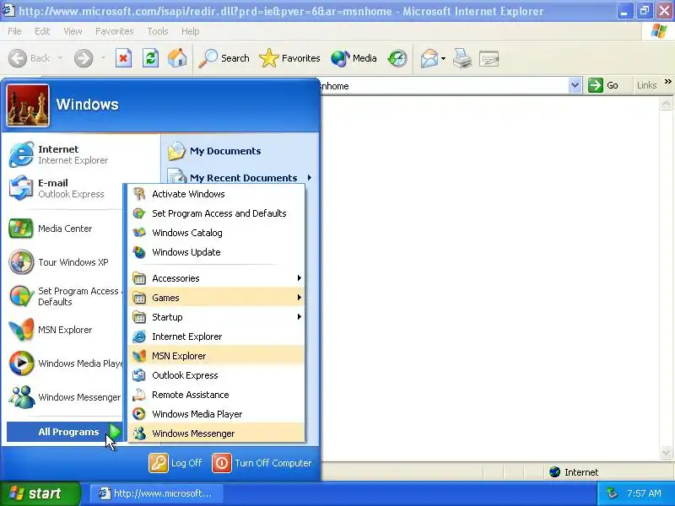
Task: Launch MSN Explorer from programs list
Action: [x=217, y=356]
